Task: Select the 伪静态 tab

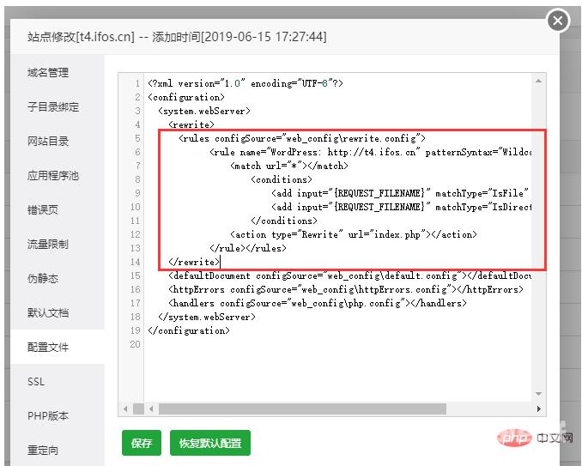Action: (x=43, y=279)
